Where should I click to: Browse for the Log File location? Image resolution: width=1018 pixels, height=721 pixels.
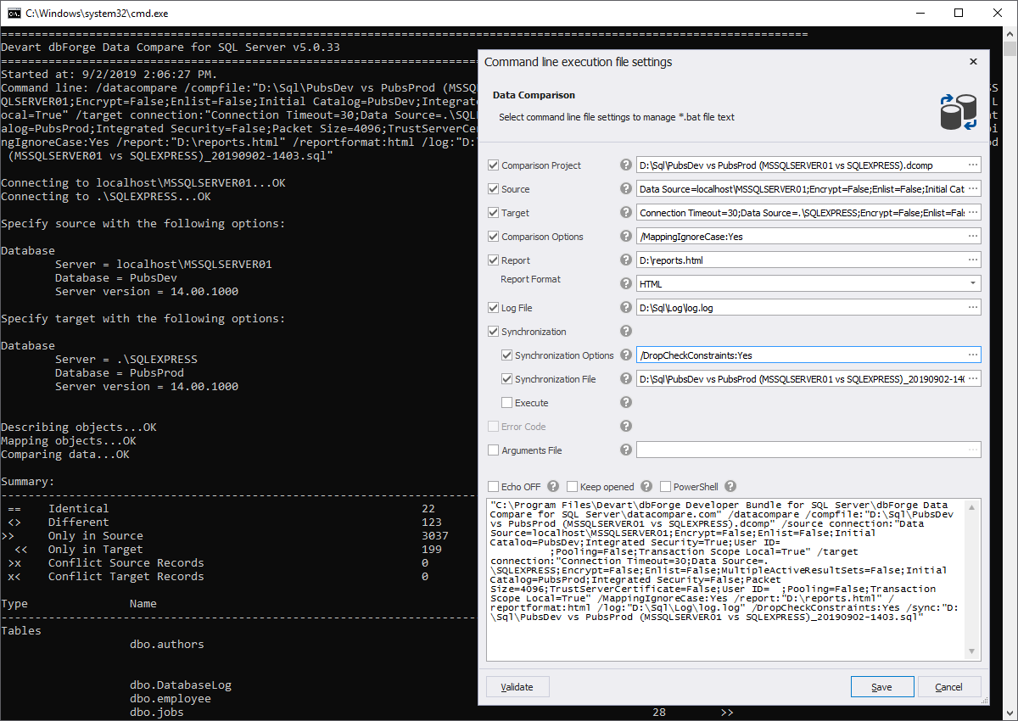tap(974, 307)
